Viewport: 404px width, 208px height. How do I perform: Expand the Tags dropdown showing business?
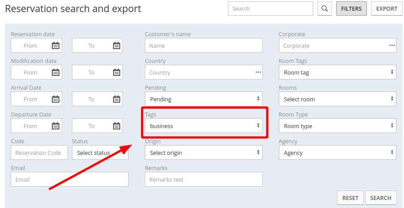(204, 126)
